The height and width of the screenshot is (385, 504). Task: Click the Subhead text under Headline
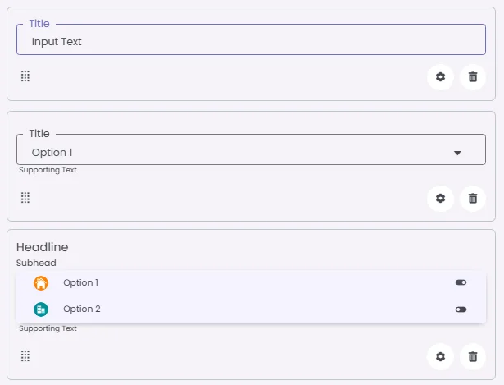click(37, 264)
